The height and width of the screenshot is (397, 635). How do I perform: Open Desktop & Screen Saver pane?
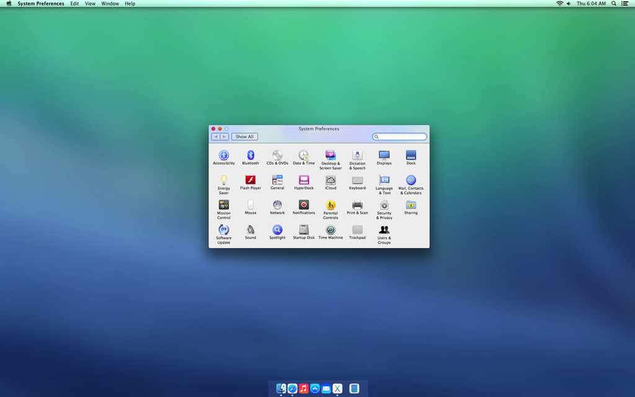point(331,156)
